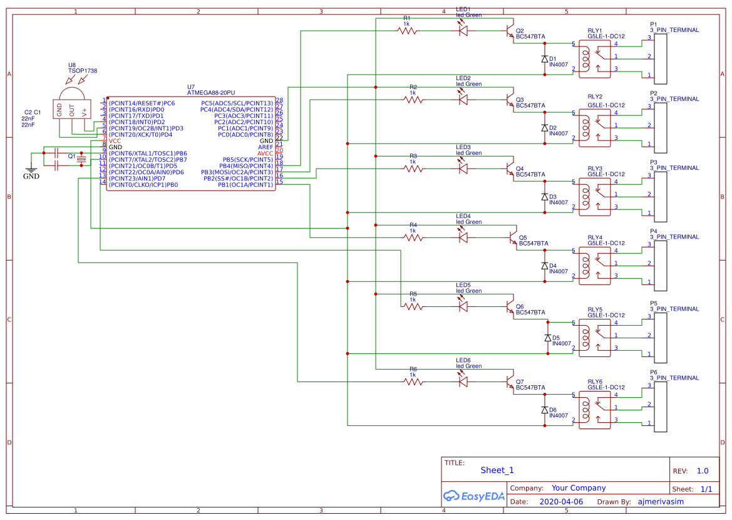732x520 pixels.
Task: Click the "(PCINT14/RESET#)PC6" pin label
Action: coord(142,103)
